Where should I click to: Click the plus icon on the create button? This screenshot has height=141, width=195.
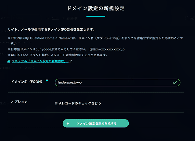point(68,123)
